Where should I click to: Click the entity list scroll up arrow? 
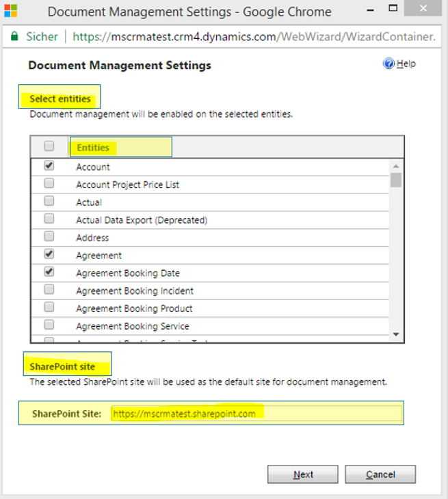pyautogui.click(x=396, y=166)
